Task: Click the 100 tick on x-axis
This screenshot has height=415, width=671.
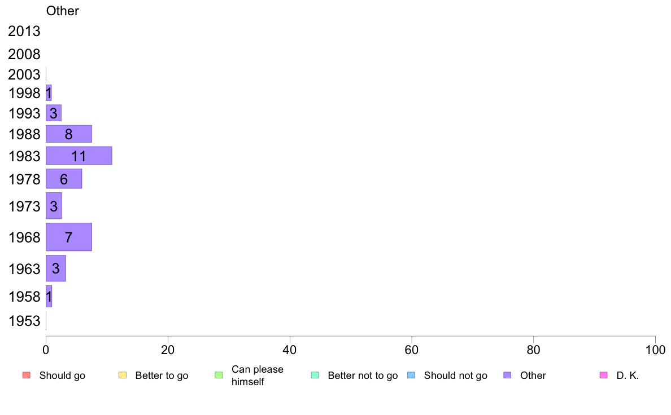Action: click(x=655, y=350)
